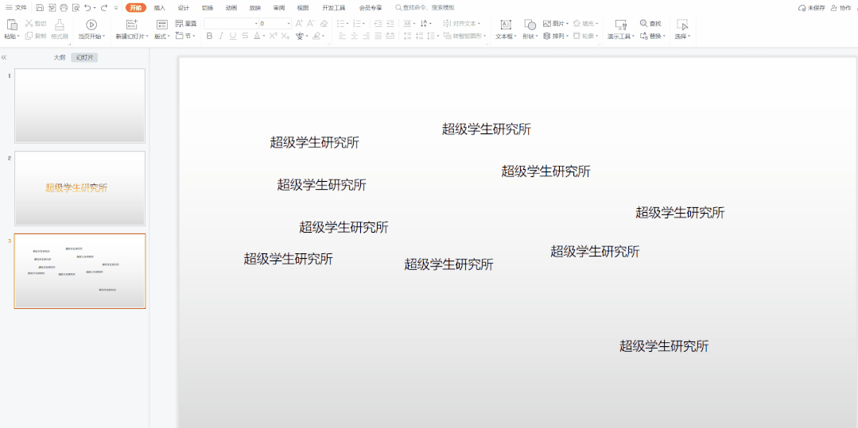Click the text Highlight color pen icon

pyautogui.click(x=316, y=36)
